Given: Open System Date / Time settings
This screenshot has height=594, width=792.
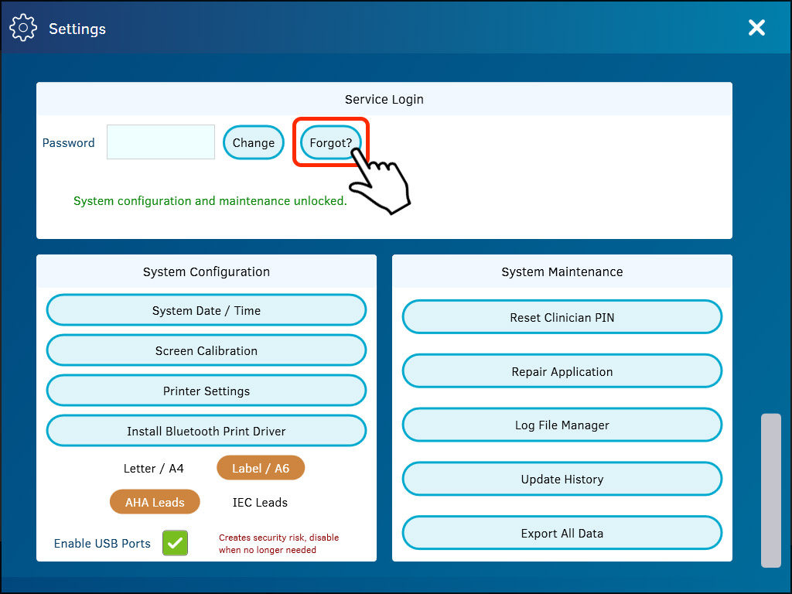Looking at the screenshot, I should [x=206, y=309].
